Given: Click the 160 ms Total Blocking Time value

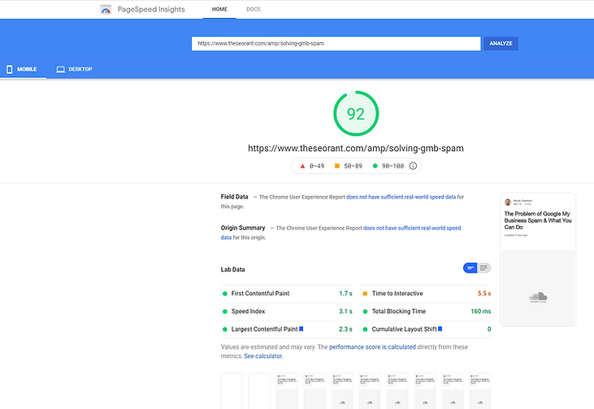Looking at the screenshot, I should [x=481, y=311].
